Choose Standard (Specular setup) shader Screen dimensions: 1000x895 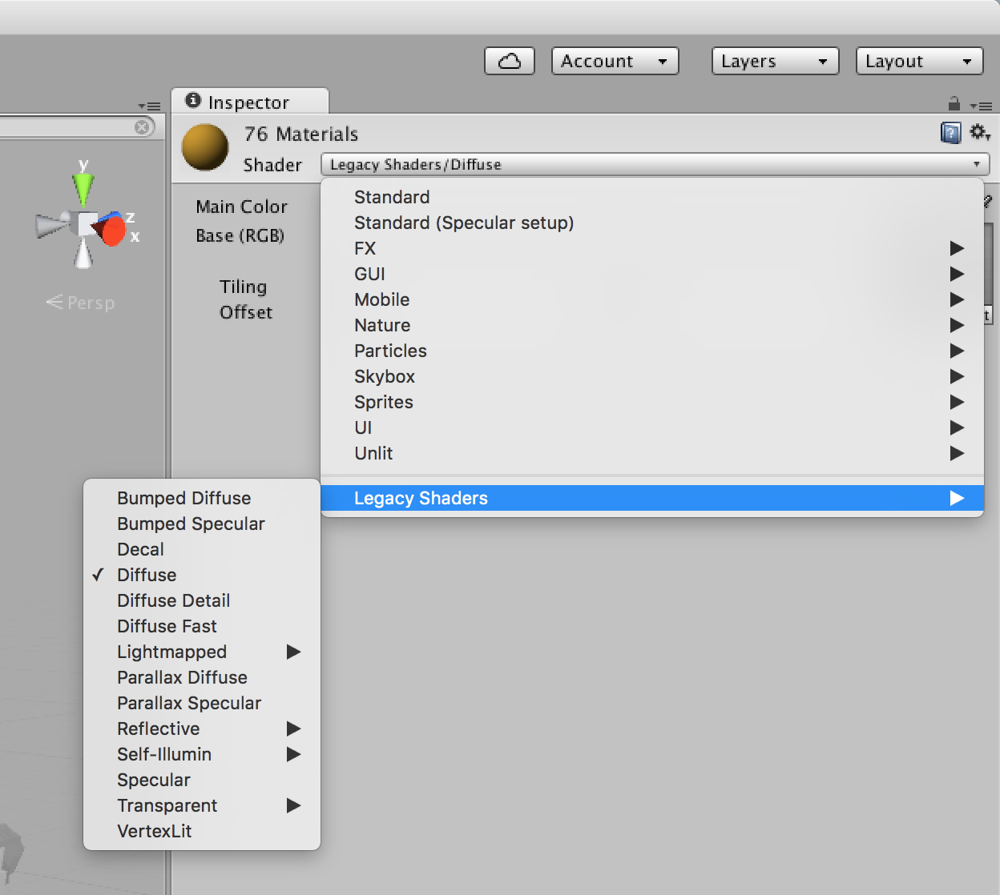652,223
